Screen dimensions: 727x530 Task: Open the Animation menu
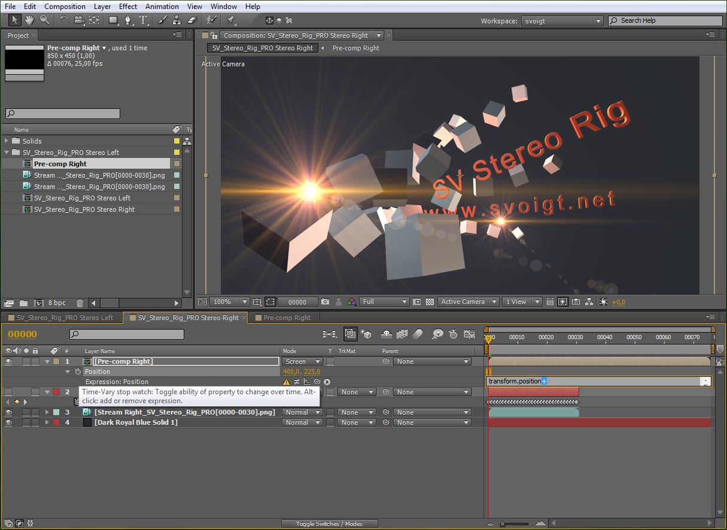pyautogui.click(x=162, y=7)
